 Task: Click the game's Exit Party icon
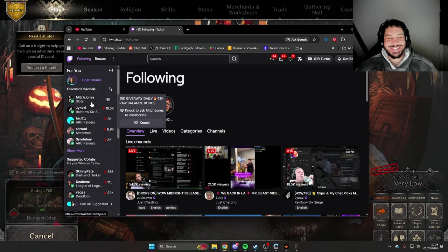tap(381, 211)
